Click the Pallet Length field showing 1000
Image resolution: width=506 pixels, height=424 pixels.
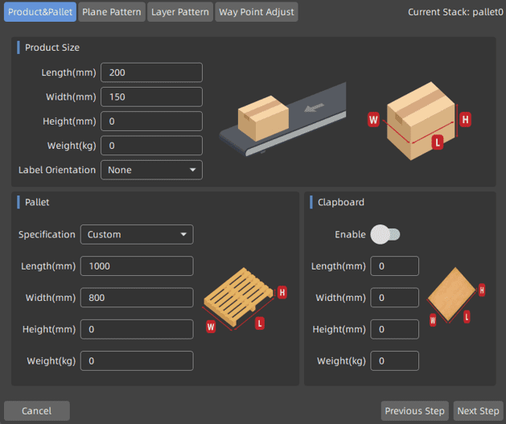click(137, 266)
